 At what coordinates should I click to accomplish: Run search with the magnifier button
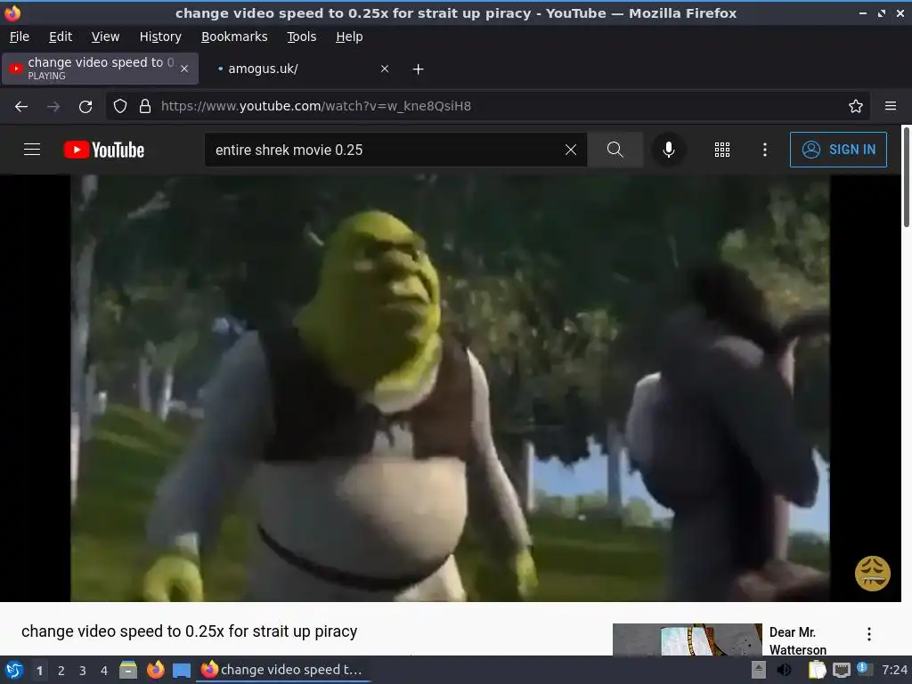coord(615,150)
